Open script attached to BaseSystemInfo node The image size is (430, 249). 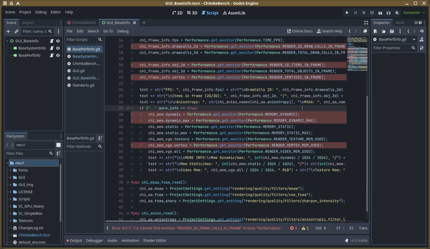coord(52,48)
